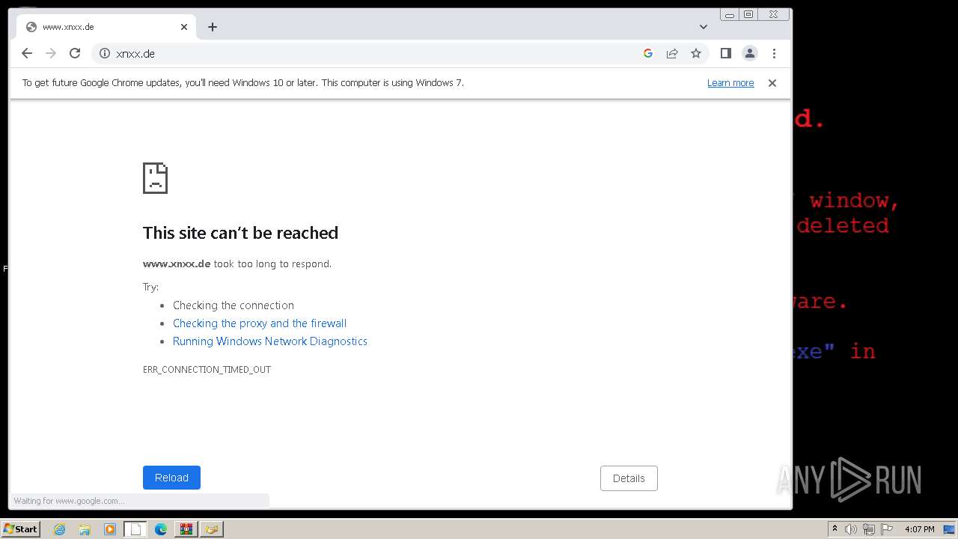
Task: Click the Google icon in the address bar
Action: 648,53
